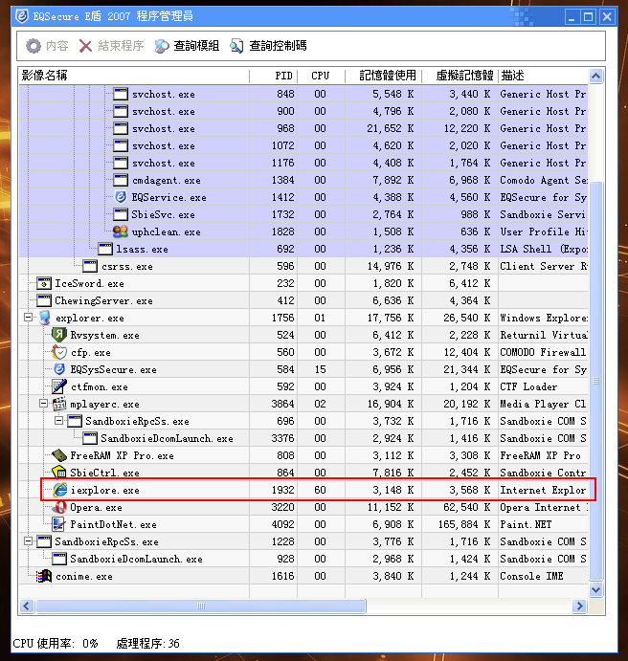This screenshot has width=628, height=661.
Task: Click the SandboxieDcomLaunch.exe PID 3376 icon
Action: click(x=90, y=438)
